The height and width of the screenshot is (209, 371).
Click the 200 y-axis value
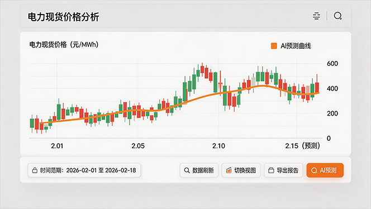click(x=332, y=113)
